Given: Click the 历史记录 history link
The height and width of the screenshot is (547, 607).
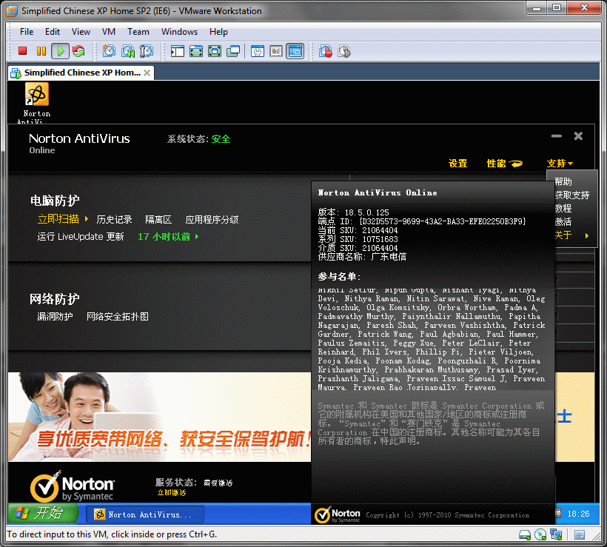Looking at the screenshot, I should (x=114, y=220).
